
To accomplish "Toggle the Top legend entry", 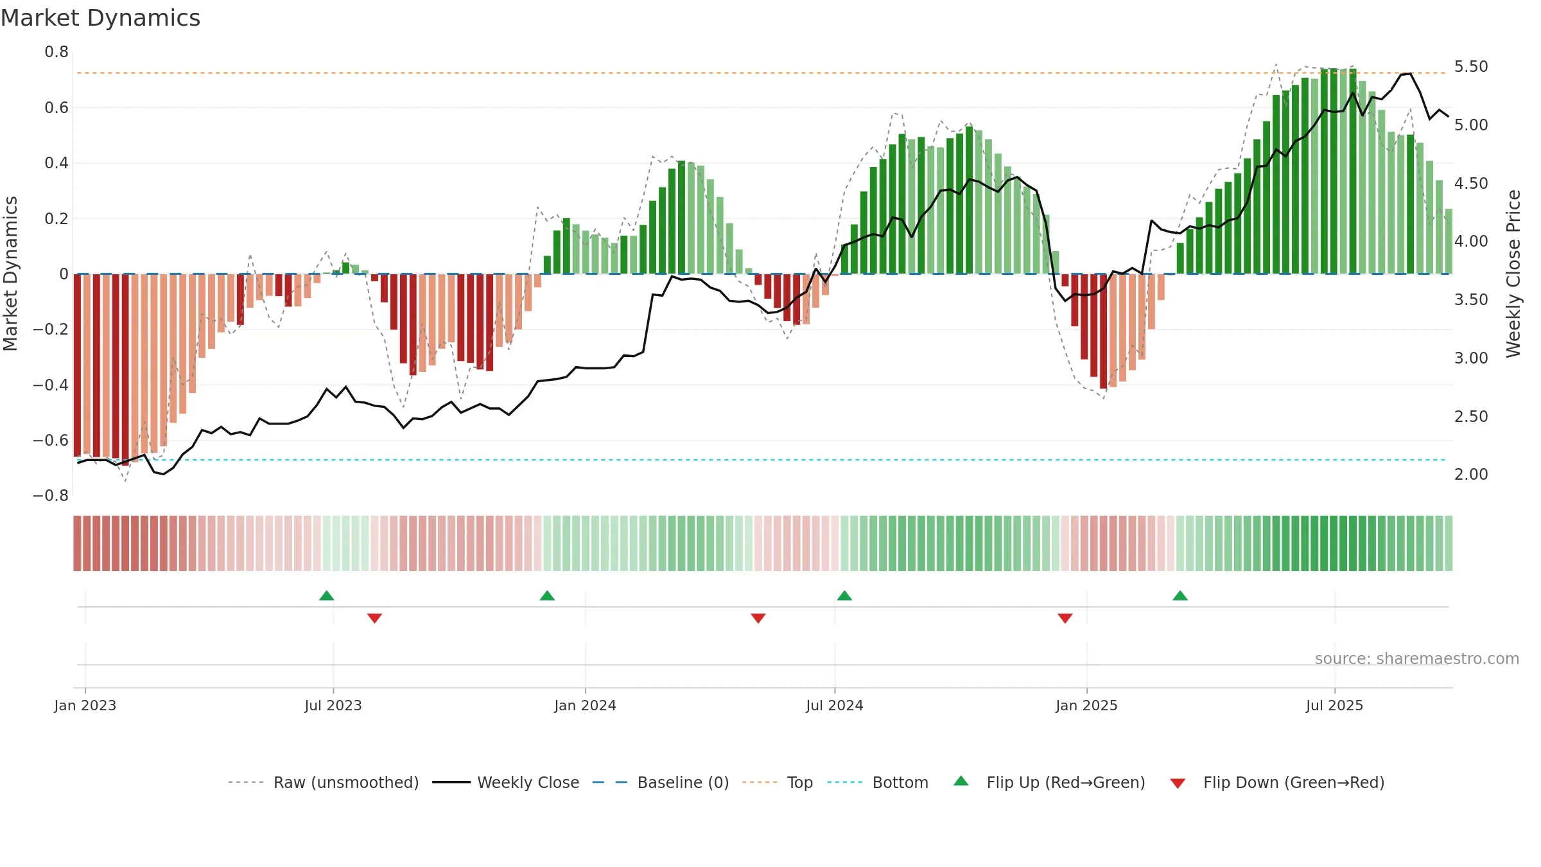I will [x=777, y=782].
